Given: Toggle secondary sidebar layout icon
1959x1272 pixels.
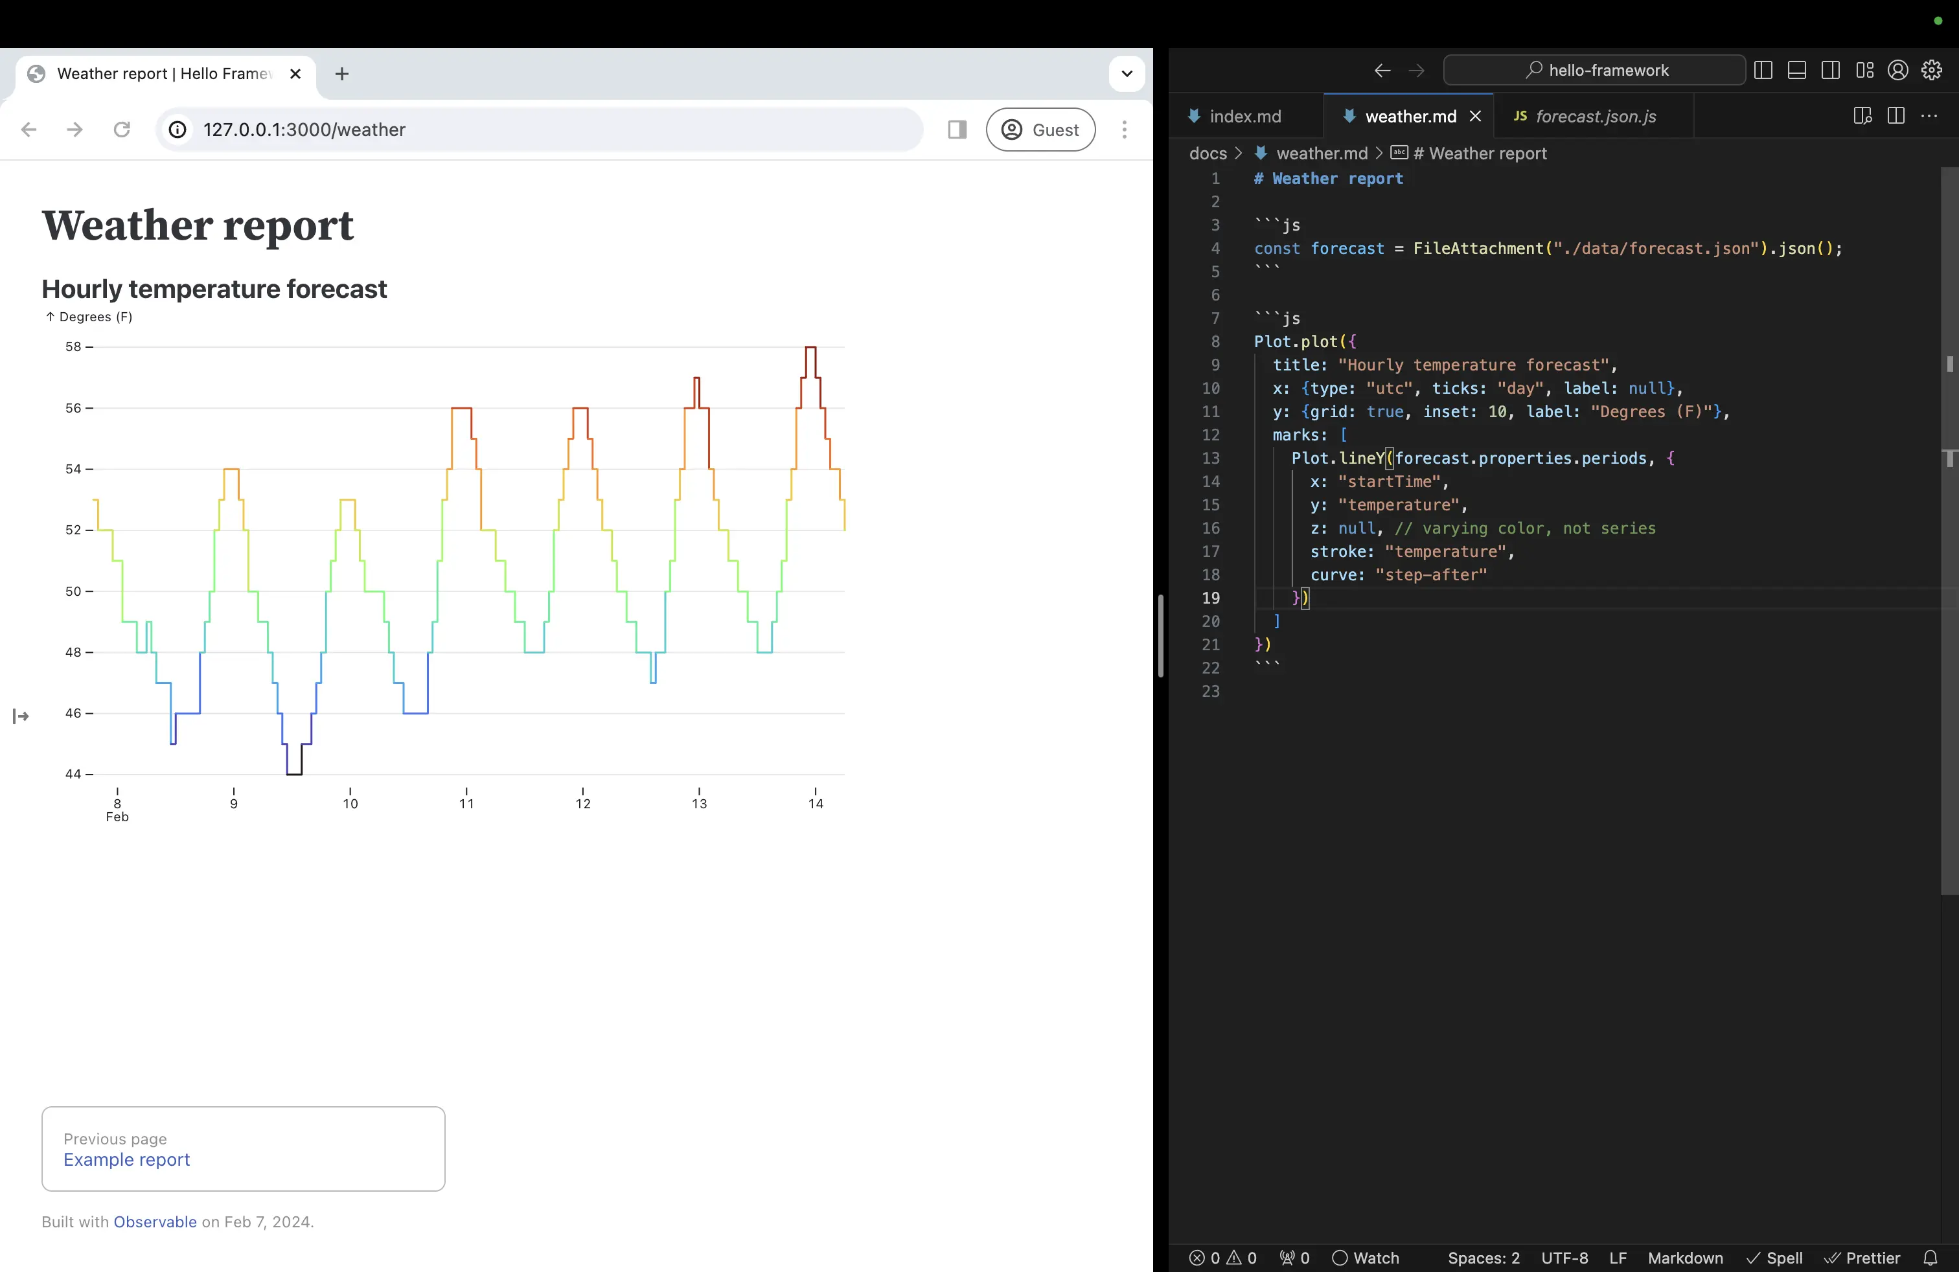Looking at the screenshot, I should pos(1831,70).
